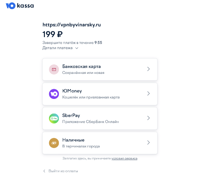Click the purple YooMoney icon
The height and width of the screenshot is (177, 201).
pos(54,94)
